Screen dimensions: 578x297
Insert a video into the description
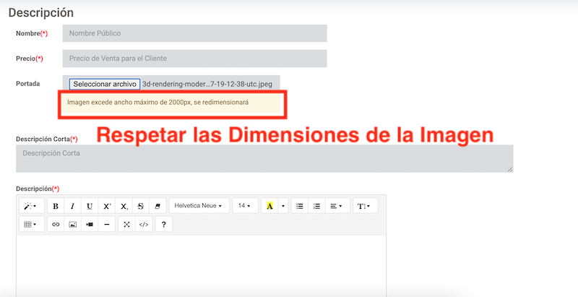[90, 225]
